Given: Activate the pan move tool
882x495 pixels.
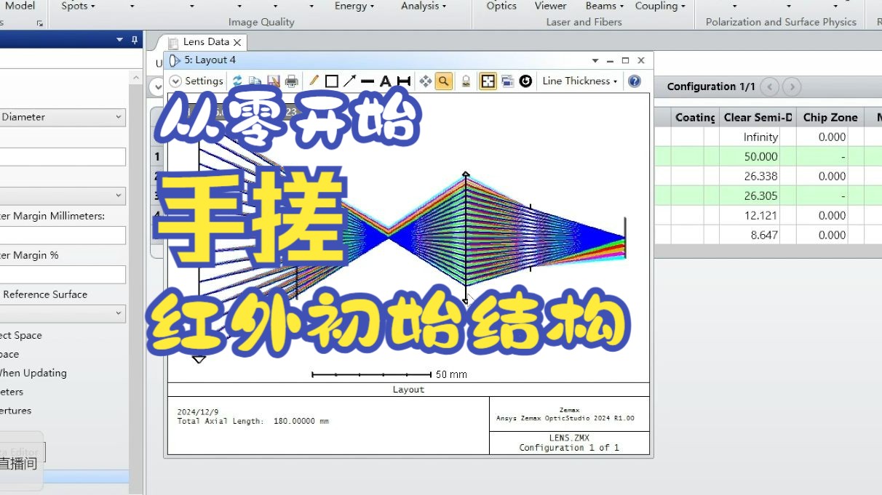Looking at the screenshot, I should [426, 81].
